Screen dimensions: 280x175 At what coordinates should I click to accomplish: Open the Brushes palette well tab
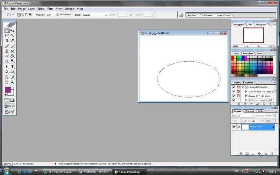pos(192,15)
